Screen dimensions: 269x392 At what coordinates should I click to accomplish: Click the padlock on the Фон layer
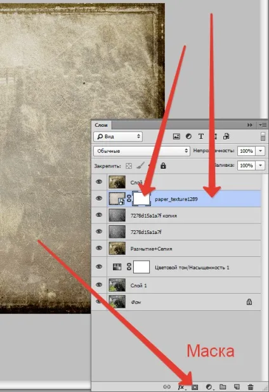249,302
